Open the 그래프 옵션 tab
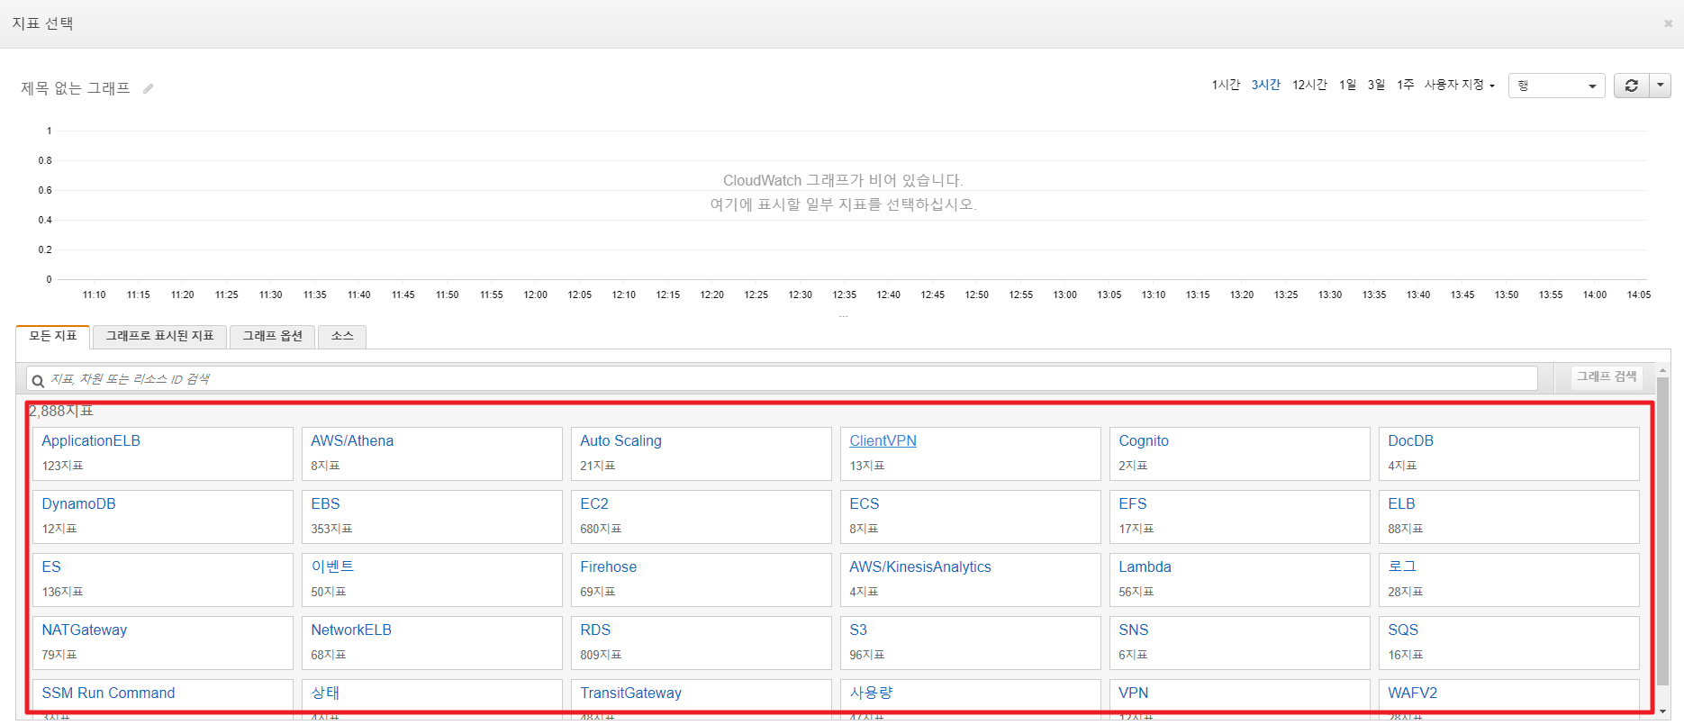The width and height of the screenshot is (1684, 725). [272, 337]
